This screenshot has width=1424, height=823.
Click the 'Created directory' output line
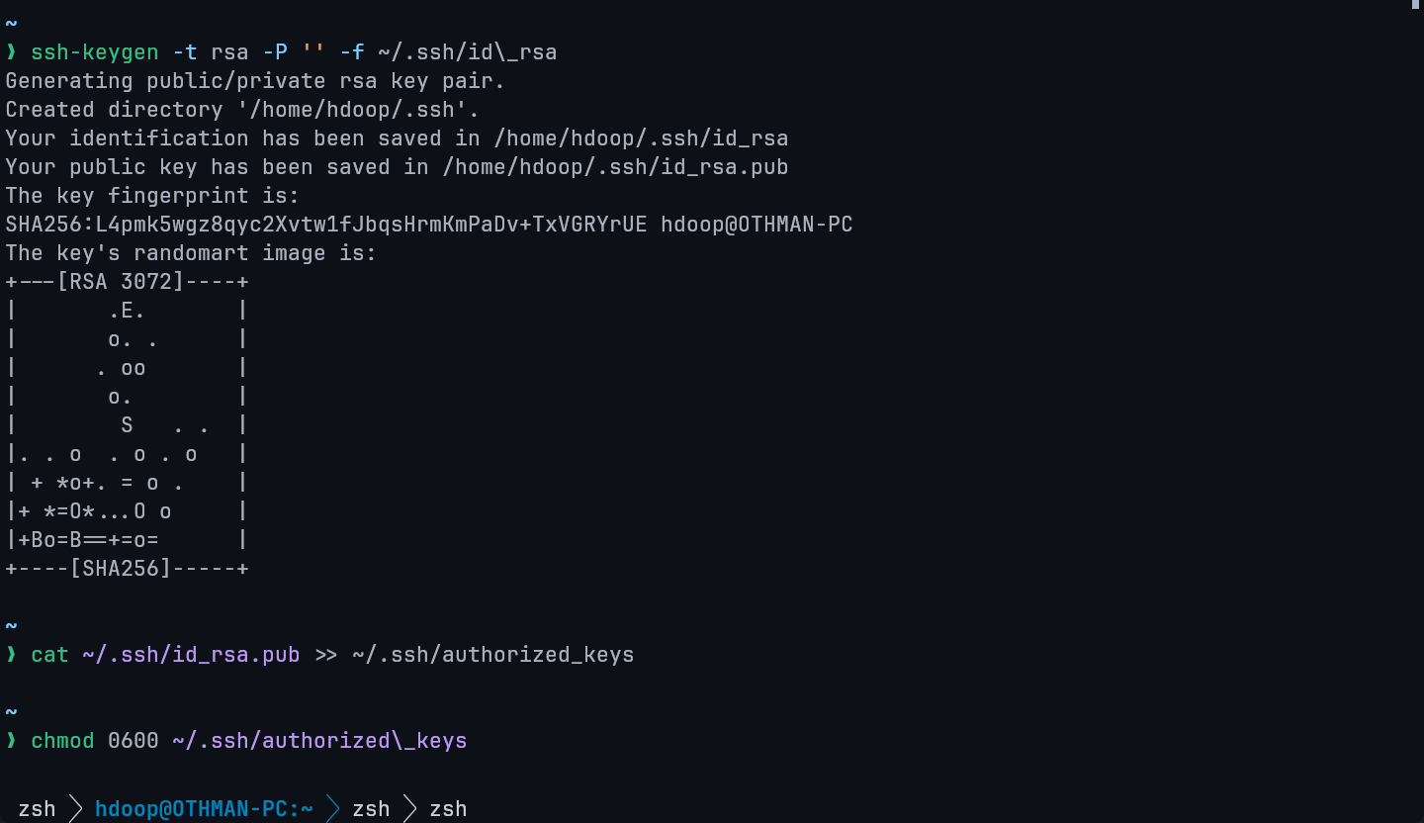(x=242, y=110)
